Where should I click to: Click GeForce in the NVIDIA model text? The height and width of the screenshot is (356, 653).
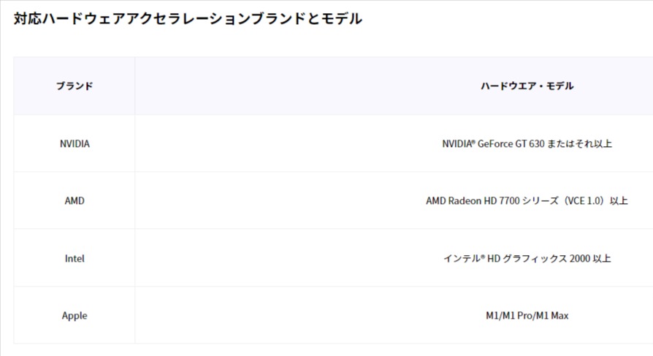495,143
